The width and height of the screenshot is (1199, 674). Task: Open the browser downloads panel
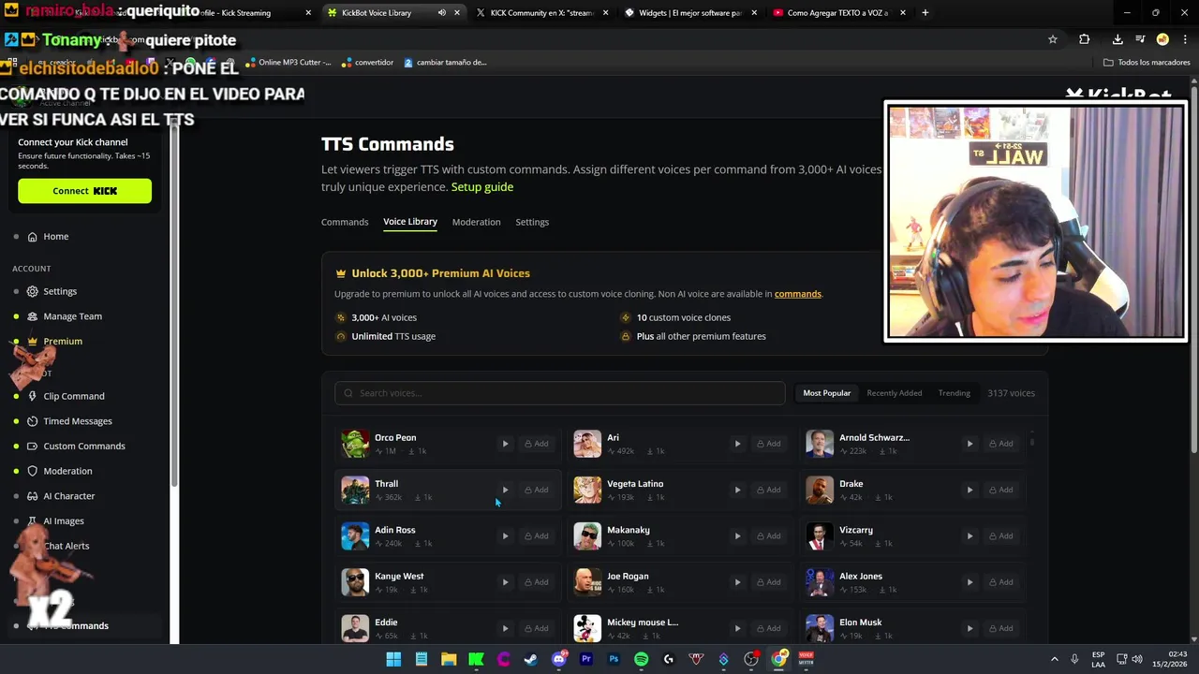1118,39
